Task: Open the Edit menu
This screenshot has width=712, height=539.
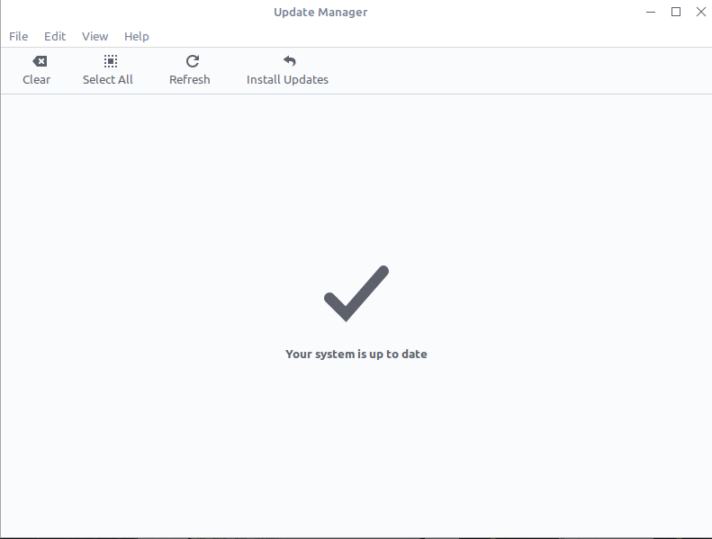Action: click(55, 37)
